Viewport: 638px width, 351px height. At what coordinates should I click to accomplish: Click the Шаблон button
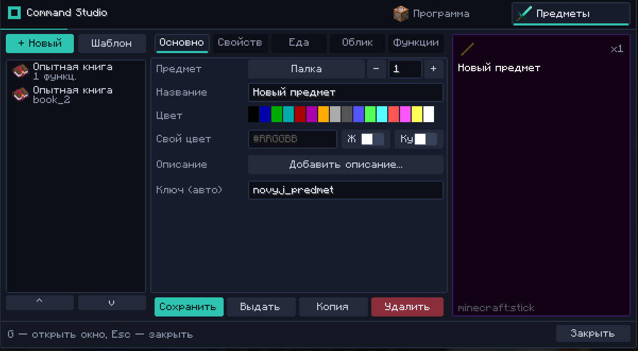click(x=112, y=44)
